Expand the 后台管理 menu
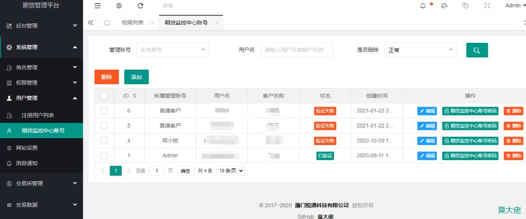 pyautogui.click(x=75, y=26)
